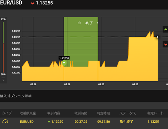Click the 1.13249 price axis label
This screenshot has width=168, height=129.
[x=16, y=73]
